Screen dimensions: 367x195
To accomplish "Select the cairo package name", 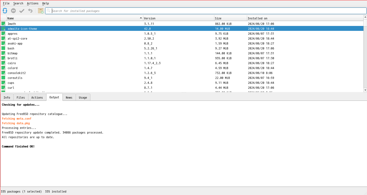I will (x=12, y=63).
